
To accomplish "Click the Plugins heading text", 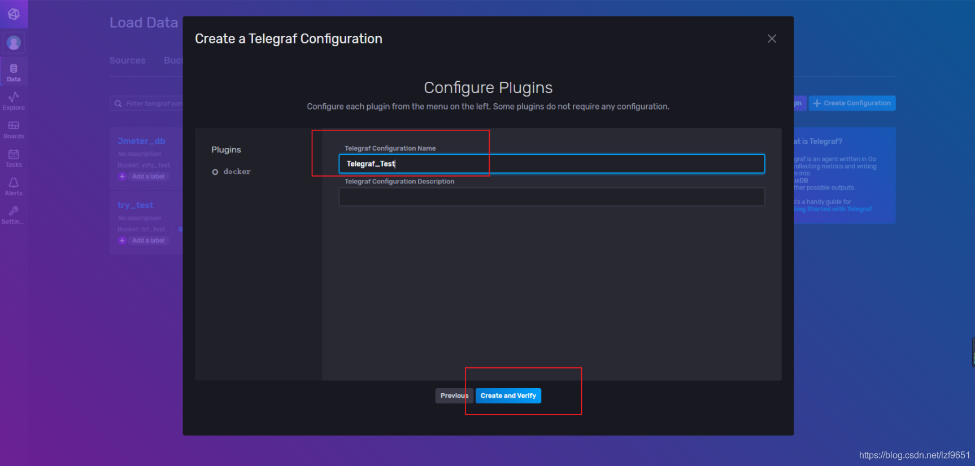I will click(226, 150).
